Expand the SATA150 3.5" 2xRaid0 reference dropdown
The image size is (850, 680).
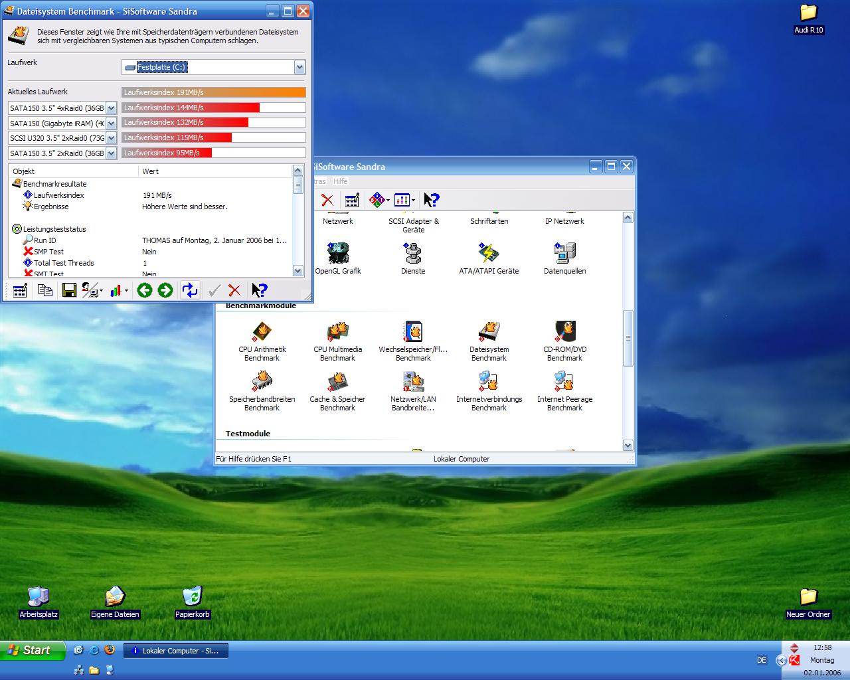point(111,153)
